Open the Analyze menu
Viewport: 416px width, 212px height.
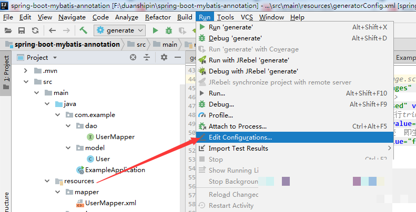tap(127, 17)
